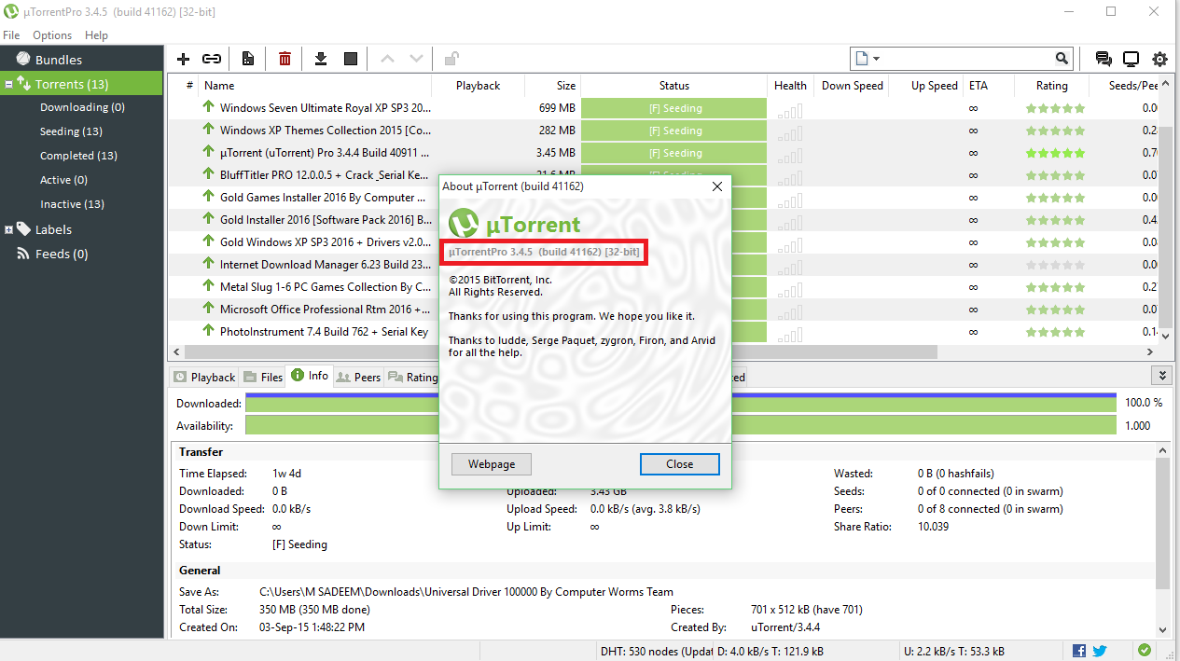Open the chat bubbles icon in toolbar
1180x661 pixels.
tap(1104, 59)
